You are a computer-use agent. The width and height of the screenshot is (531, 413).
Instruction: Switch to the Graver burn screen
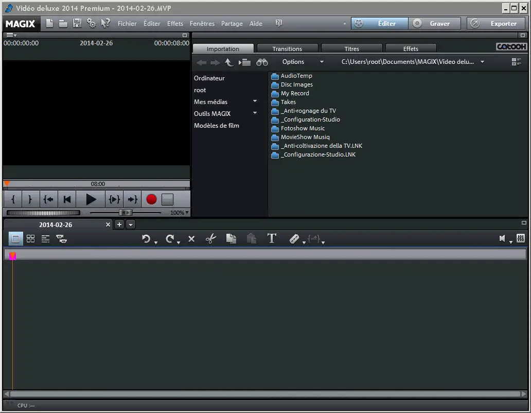coord(434,23)
